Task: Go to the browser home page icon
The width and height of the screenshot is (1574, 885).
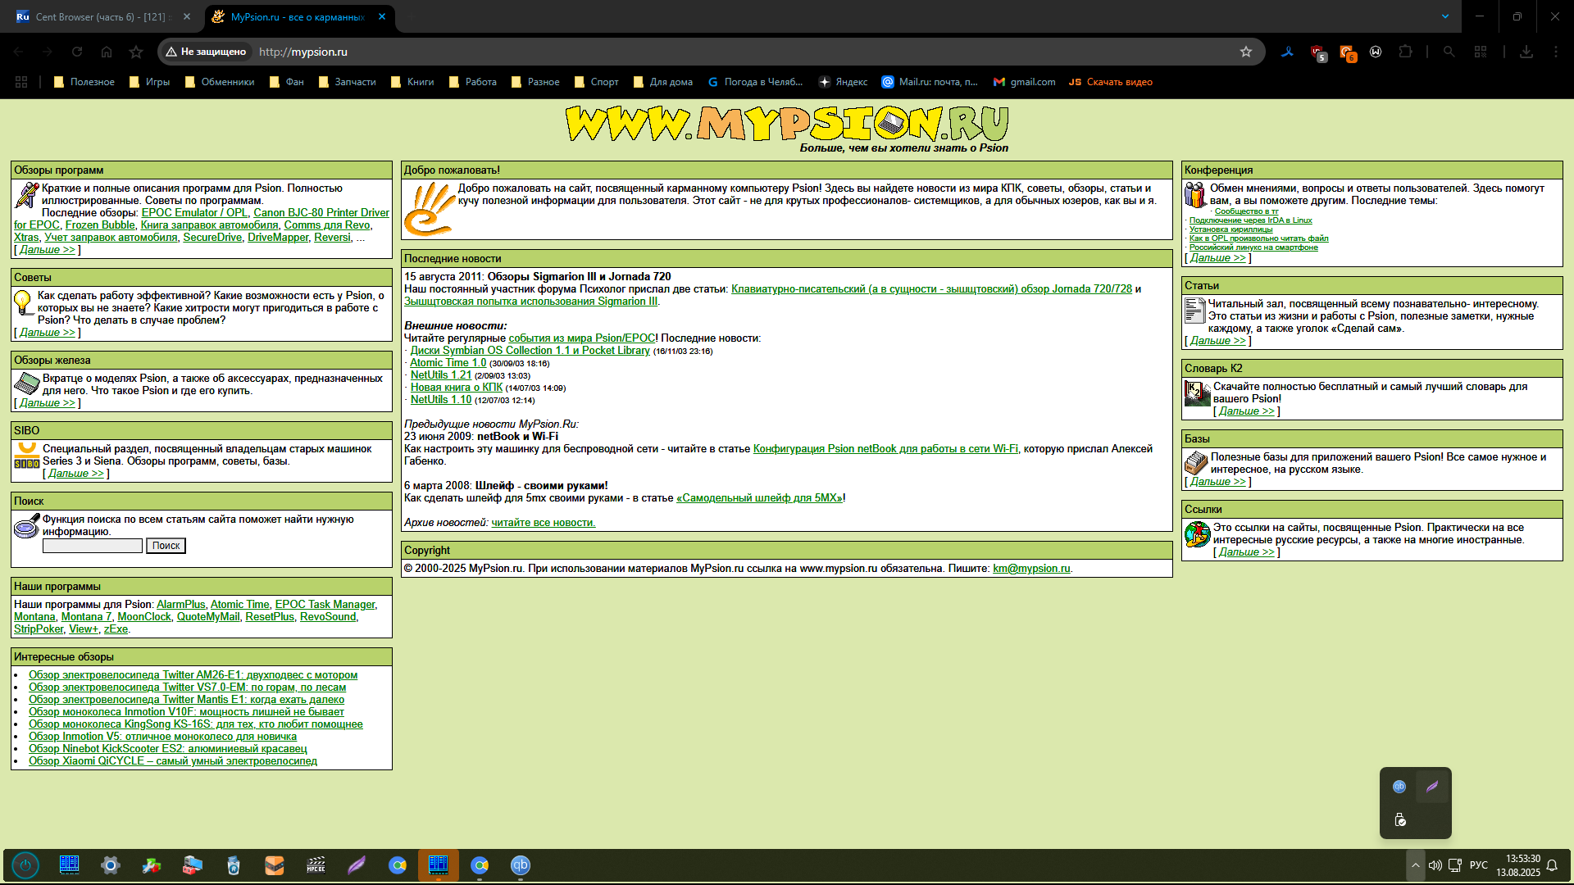Action: 107,52
